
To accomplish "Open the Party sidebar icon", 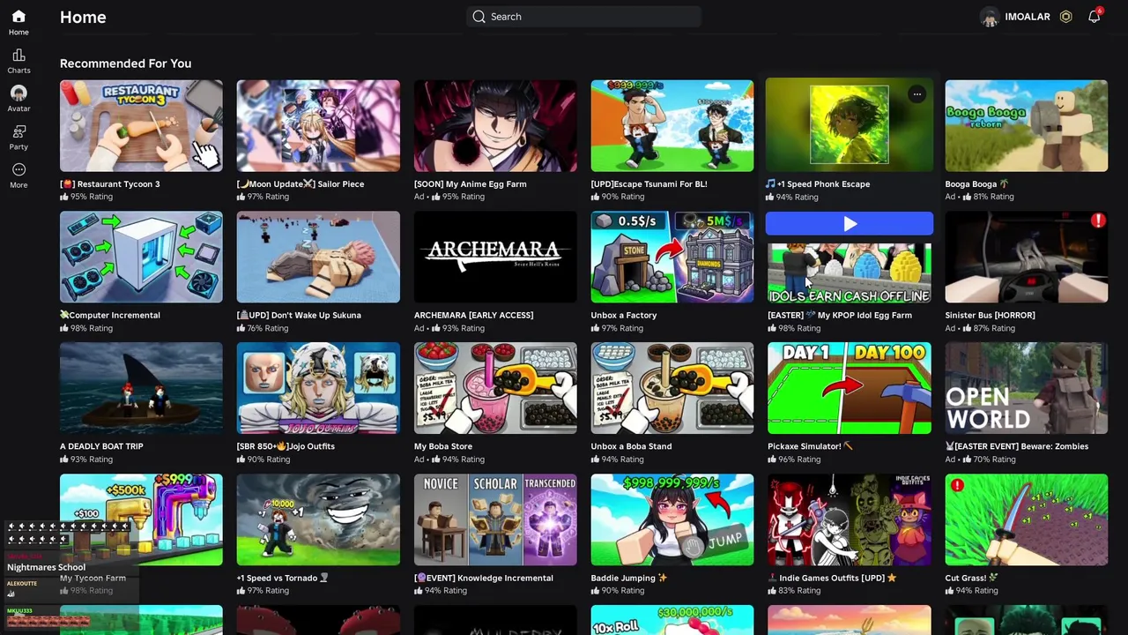I will [19, 131].
